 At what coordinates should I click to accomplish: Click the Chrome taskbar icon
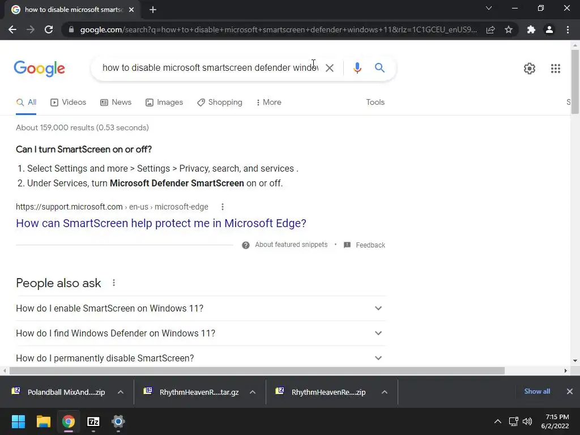coord(69,421)
